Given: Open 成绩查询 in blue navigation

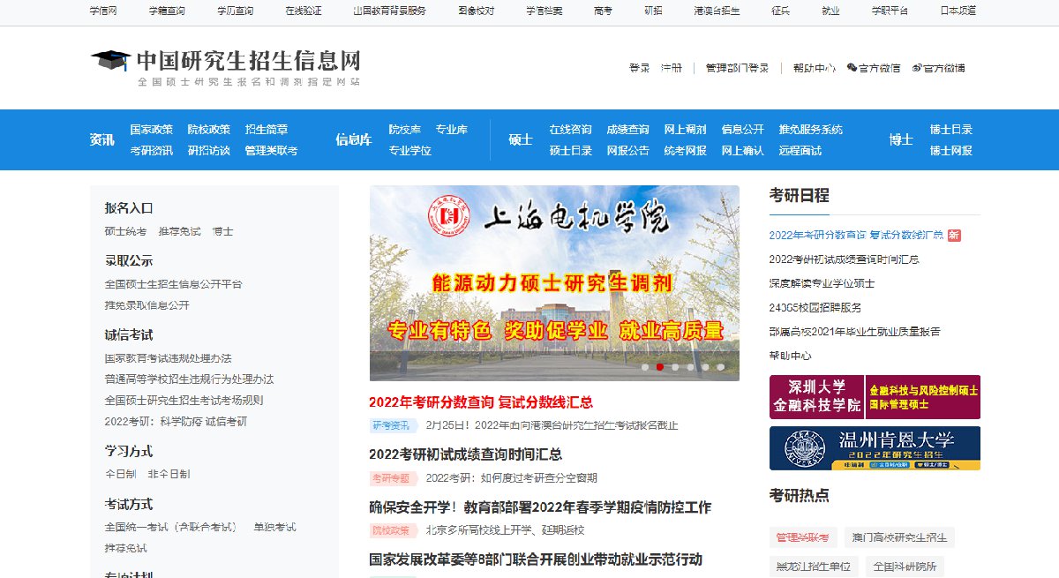Looking at the screenshot, I should click(628, 130).
